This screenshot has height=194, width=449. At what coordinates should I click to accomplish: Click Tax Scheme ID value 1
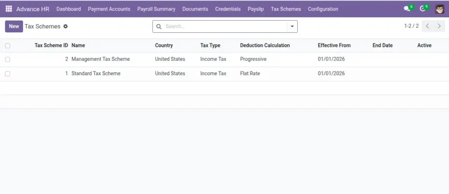pos(67,73)
